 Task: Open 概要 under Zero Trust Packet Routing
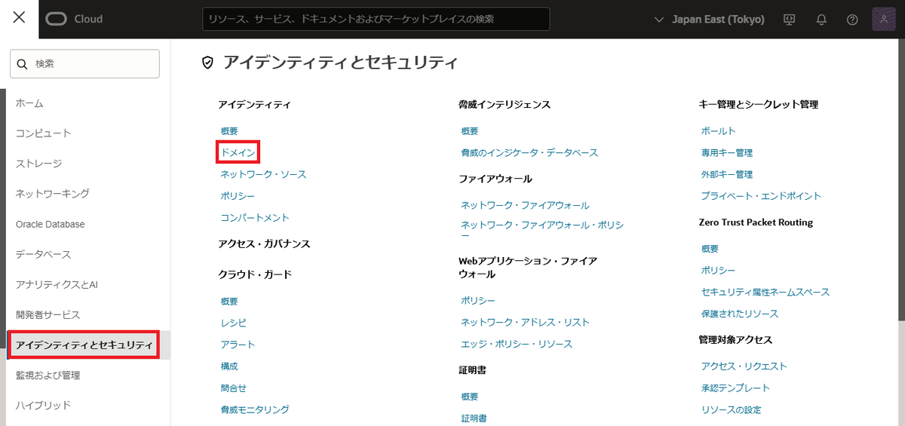coord(710,249)
